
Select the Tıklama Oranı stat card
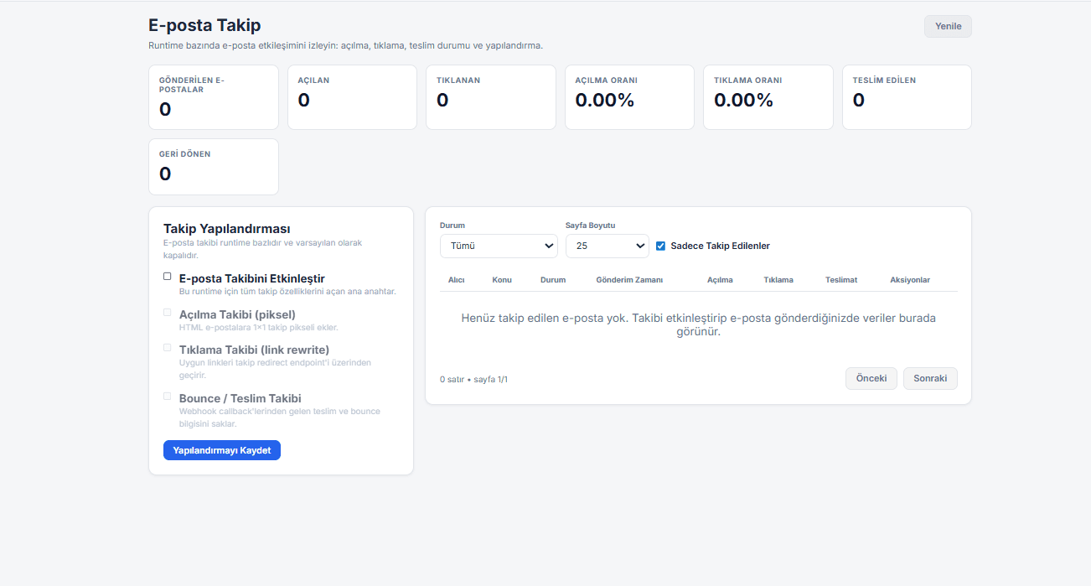coord(768,97)
